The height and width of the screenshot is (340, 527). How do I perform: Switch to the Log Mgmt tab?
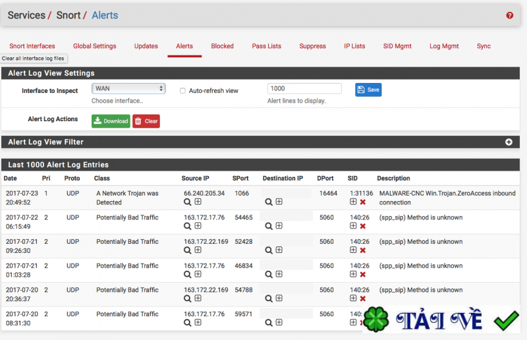tap(444, 46)
